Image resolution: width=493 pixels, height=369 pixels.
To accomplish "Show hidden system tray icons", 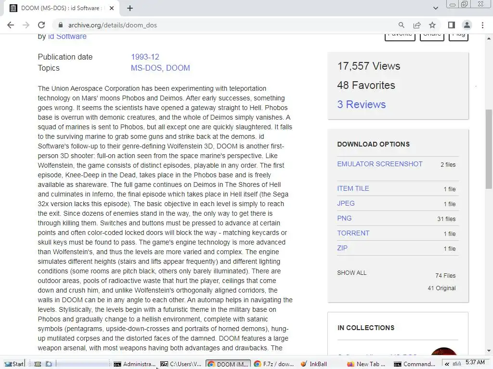I will point(446,364).
